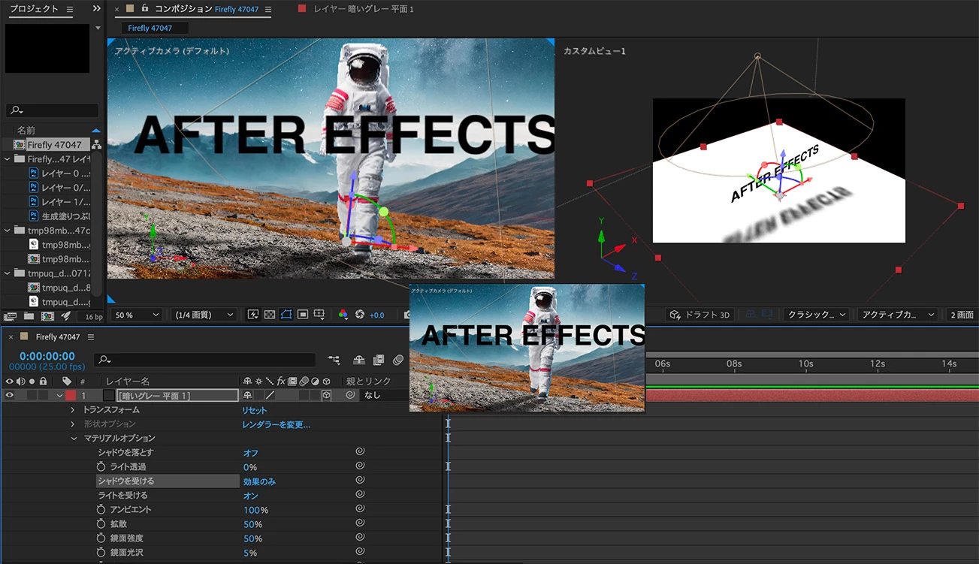Click the リセット link for transform
The height and width of the screenshot is (564, 979).
point(254,410)
